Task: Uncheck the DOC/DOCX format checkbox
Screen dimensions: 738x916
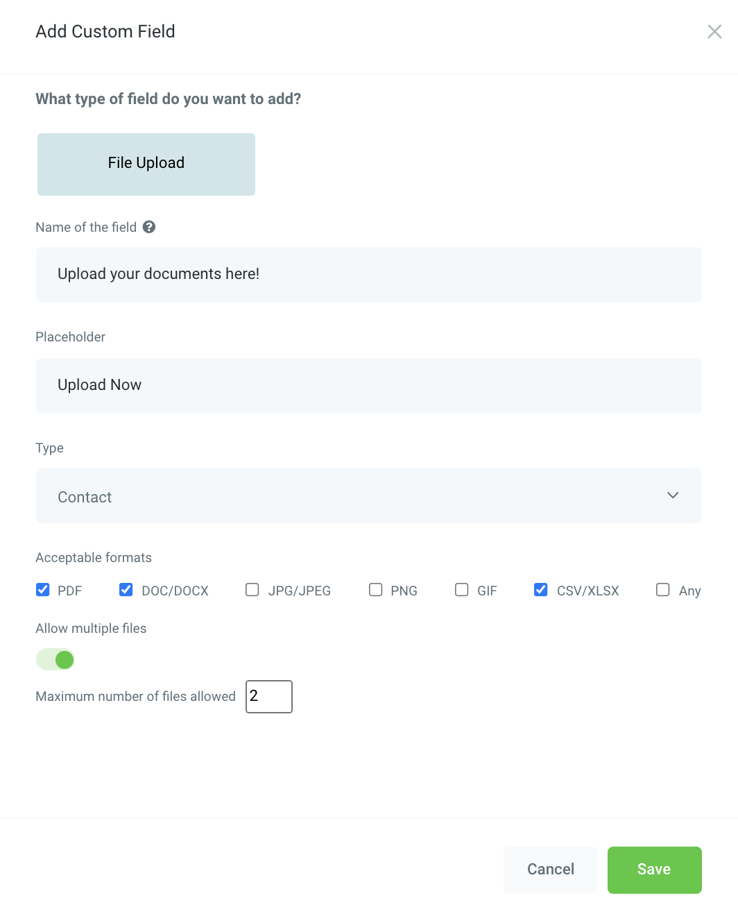Action: [x=126, y=590]
